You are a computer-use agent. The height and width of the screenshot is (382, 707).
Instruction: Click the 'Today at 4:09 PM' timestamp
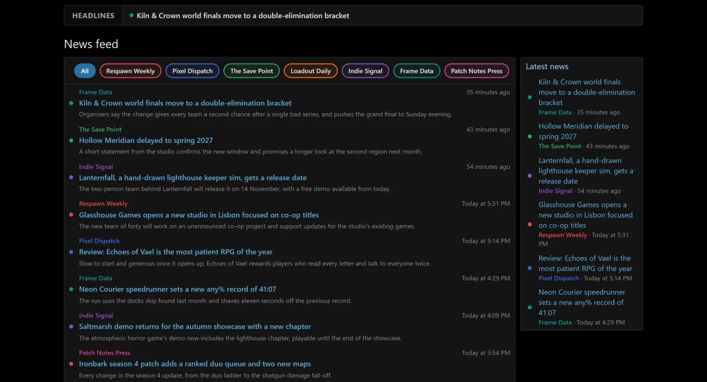coord(486,315)
